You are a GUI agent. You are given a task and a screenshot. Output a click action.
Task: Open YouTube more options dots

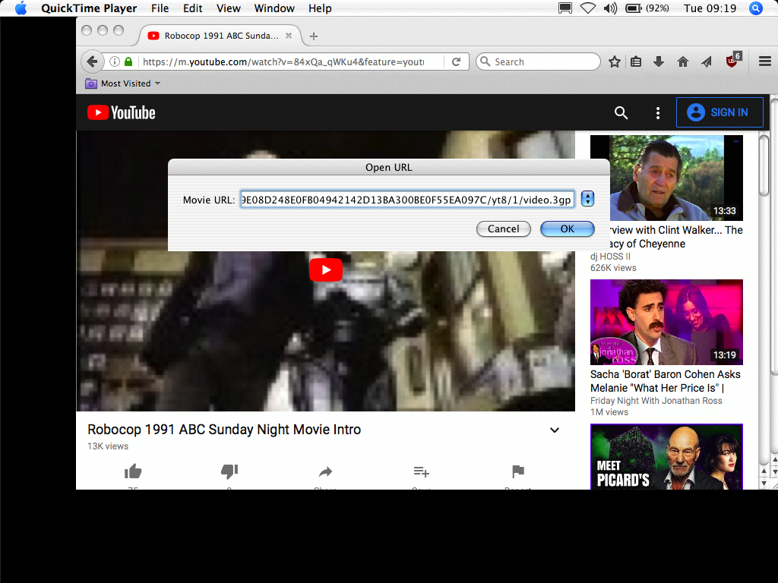click(658, 113)
